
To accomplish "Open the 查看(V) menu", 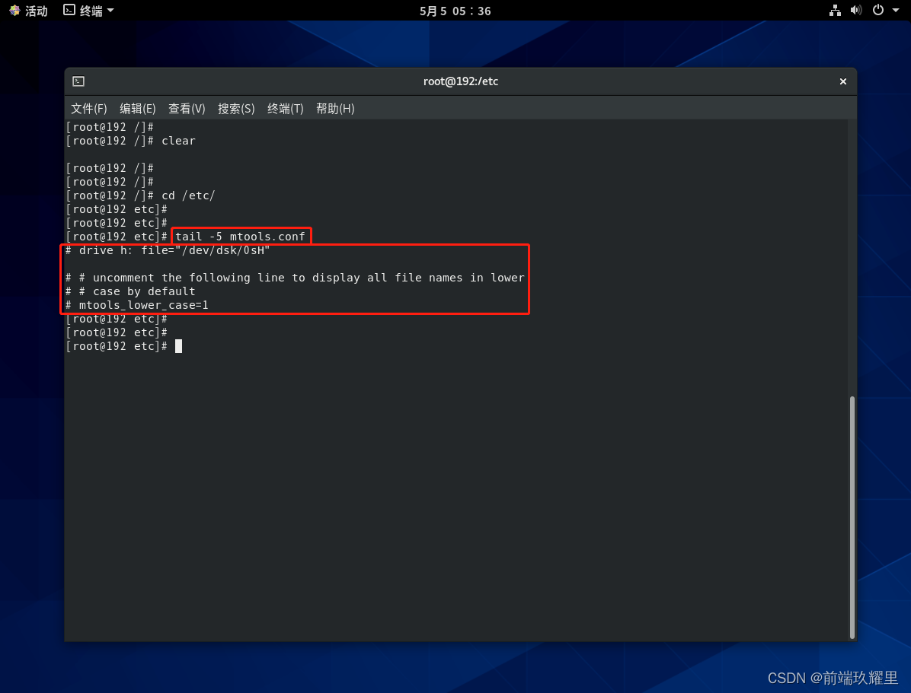I will coord(187,109).
